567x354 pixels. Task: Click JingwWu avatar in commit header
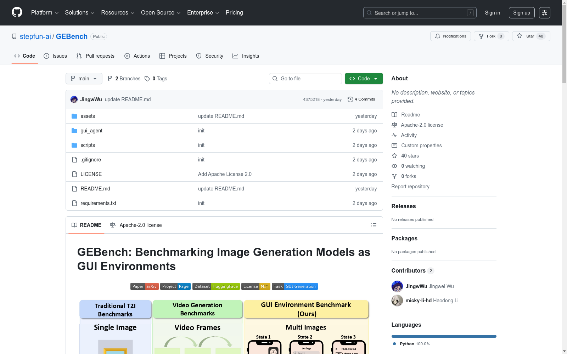[74, 99]
